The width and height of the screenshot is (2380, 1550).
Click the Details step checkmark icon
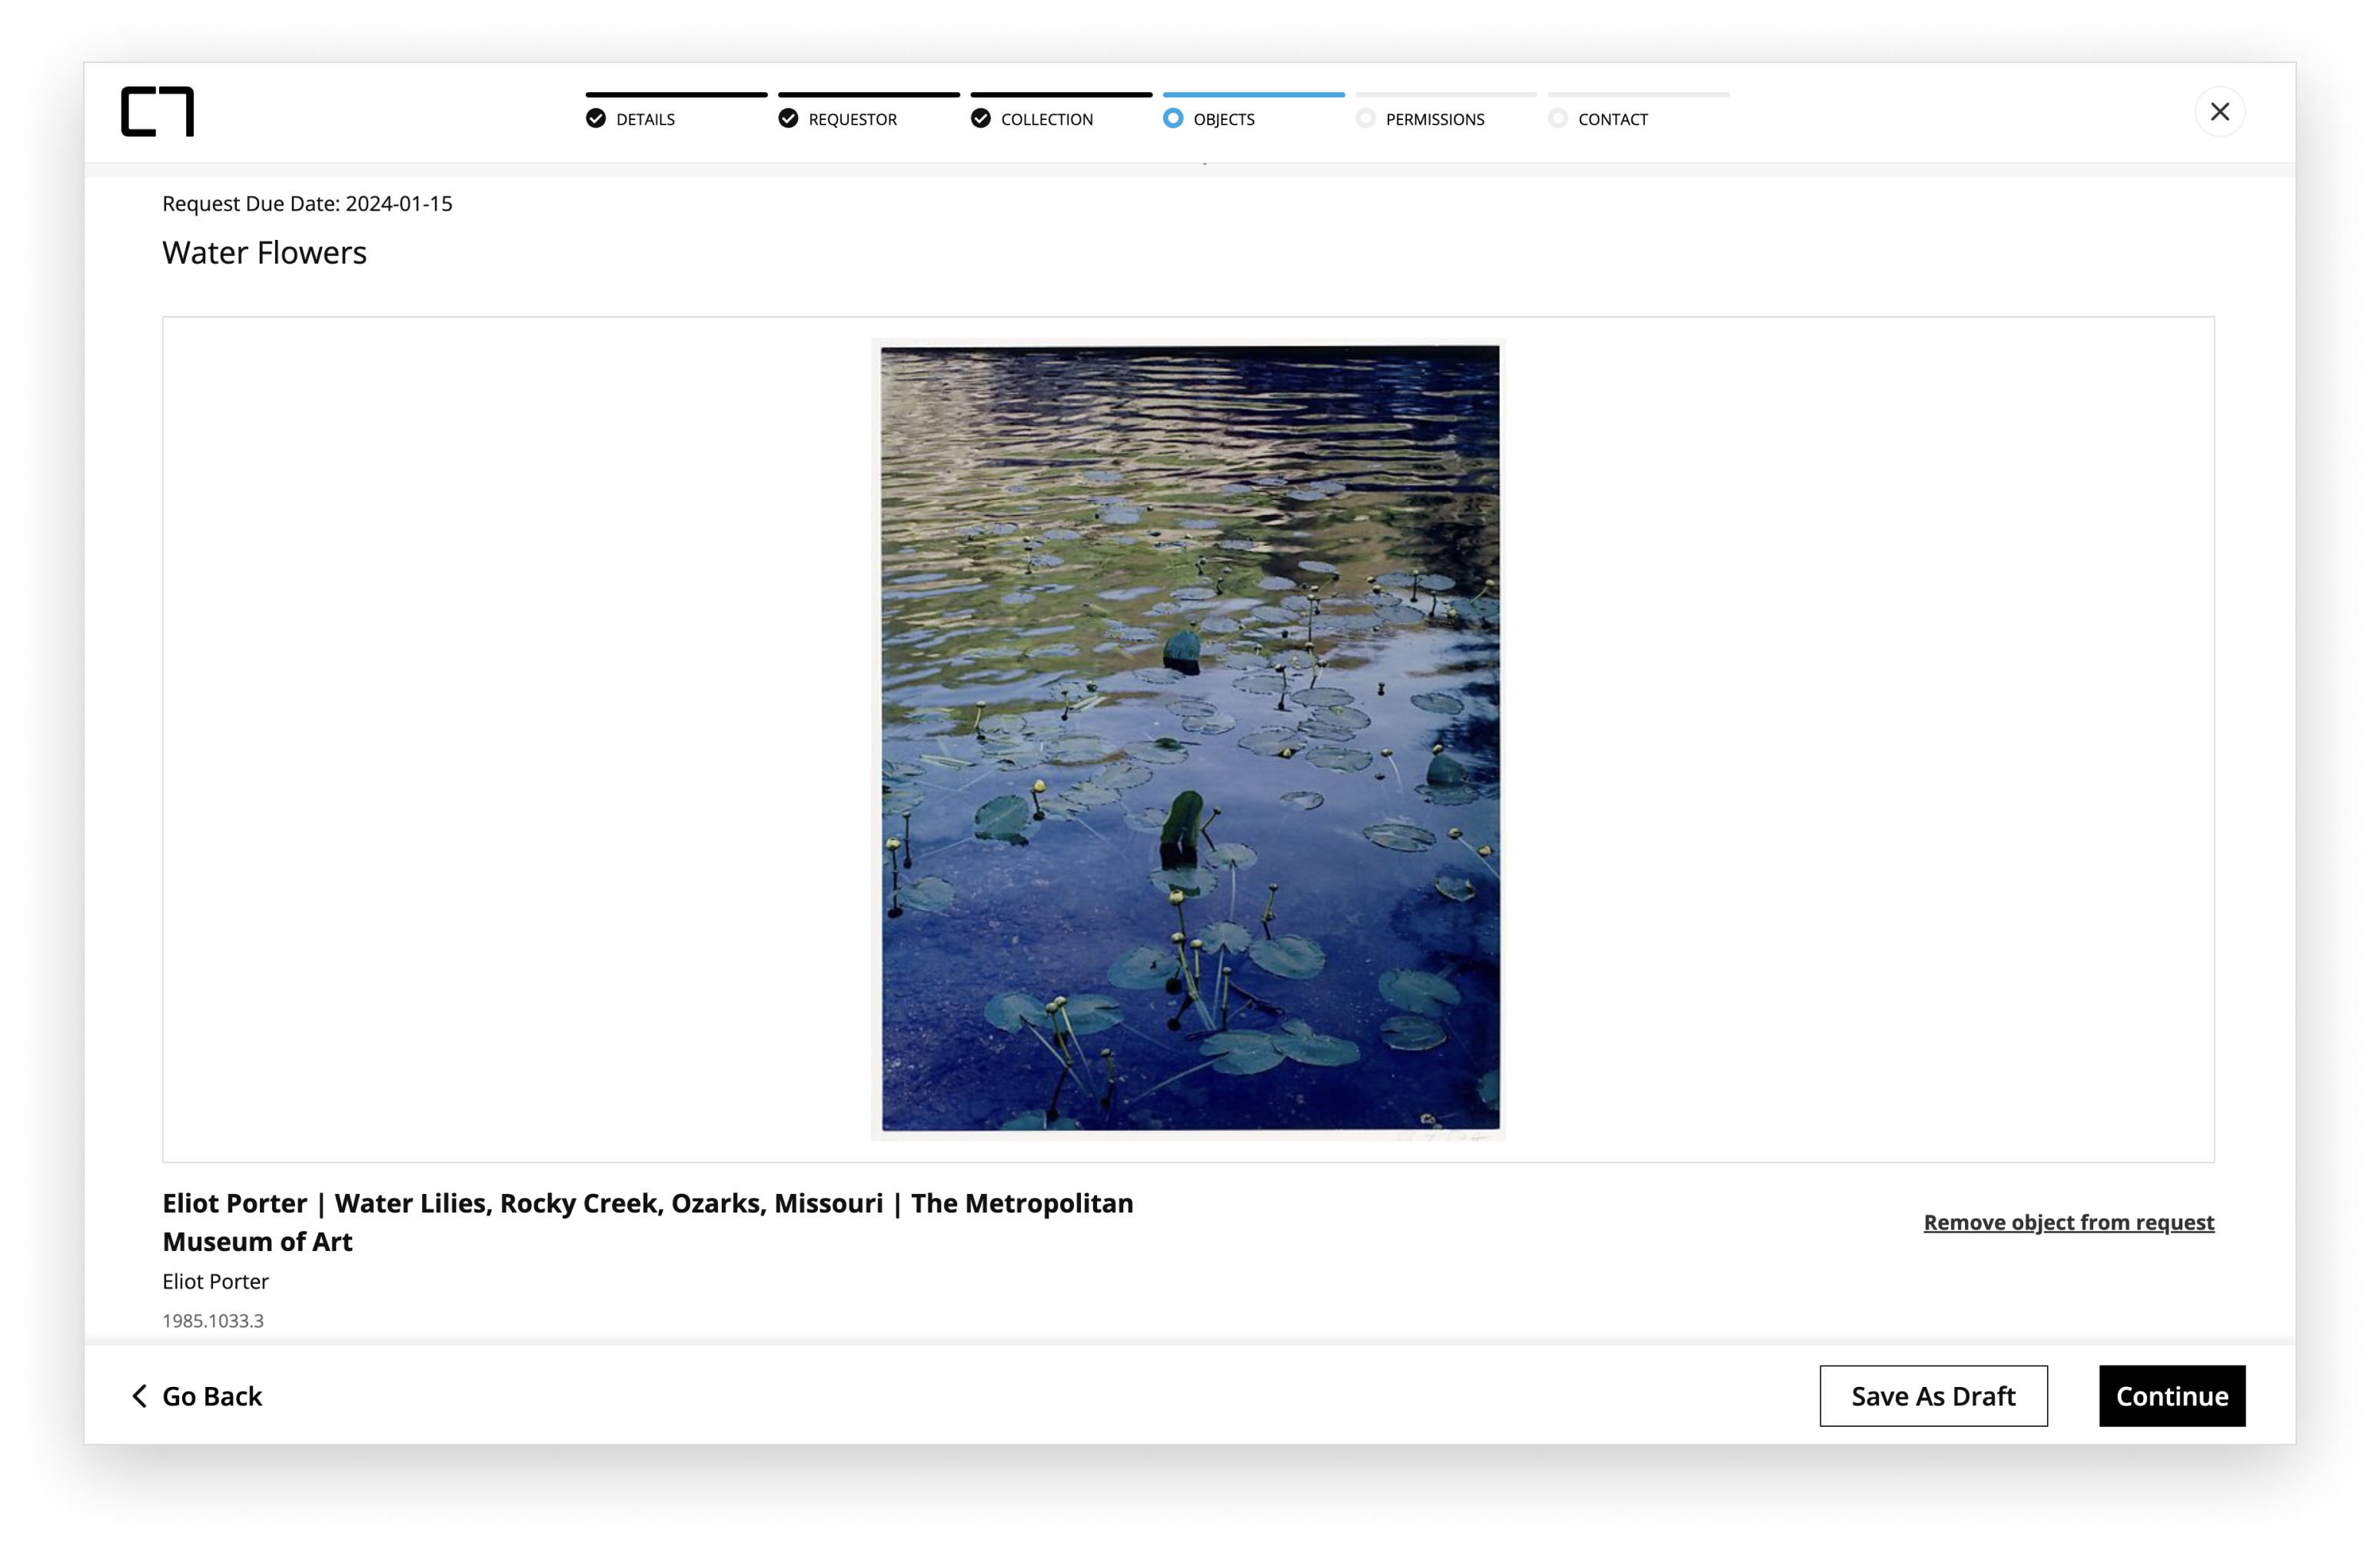[596, 119]
